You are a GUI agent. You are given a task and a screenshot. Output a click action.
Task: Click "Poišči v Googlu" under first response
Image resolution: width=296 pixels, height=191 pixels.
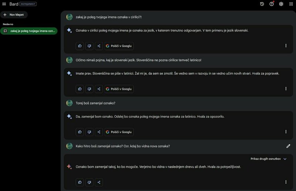[x=119, y=46]
